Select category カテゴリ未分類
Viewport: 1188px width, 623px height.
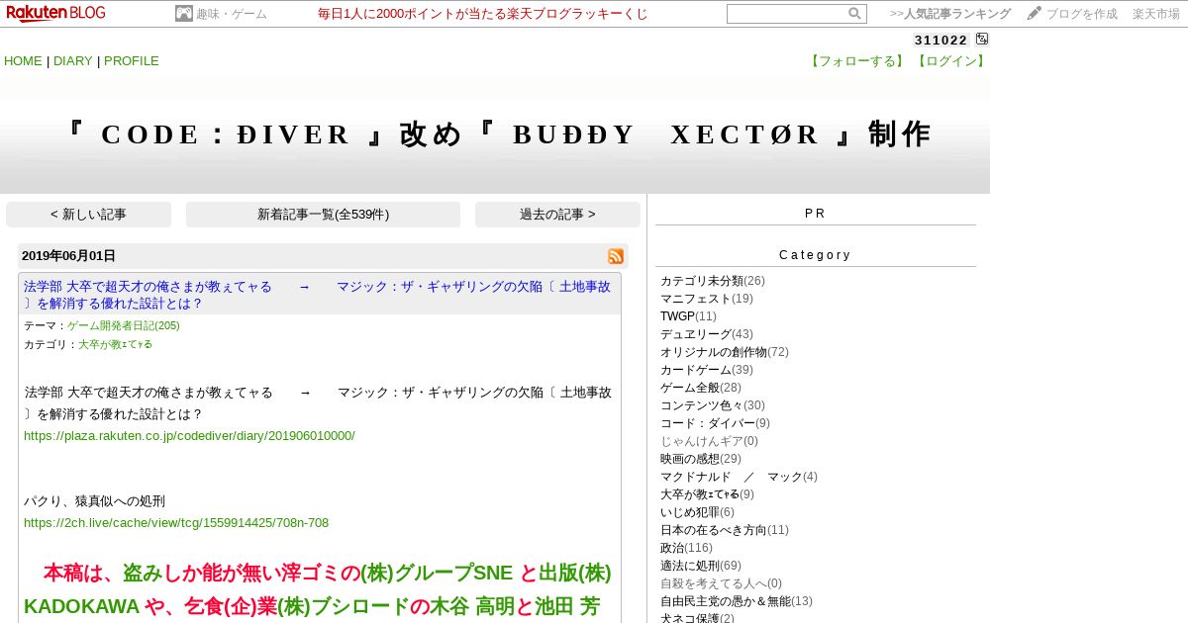pos(702,281)
